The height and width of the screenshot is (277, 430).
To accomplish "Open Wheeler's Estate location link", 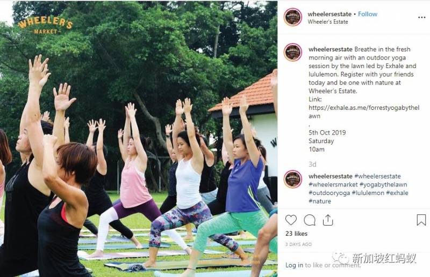I will [x=328, y=21].
